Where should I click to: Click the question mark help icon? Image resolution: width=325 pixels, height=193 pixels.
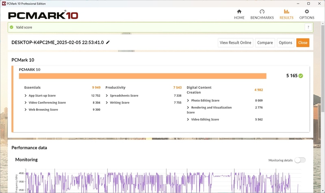[308, 27]
